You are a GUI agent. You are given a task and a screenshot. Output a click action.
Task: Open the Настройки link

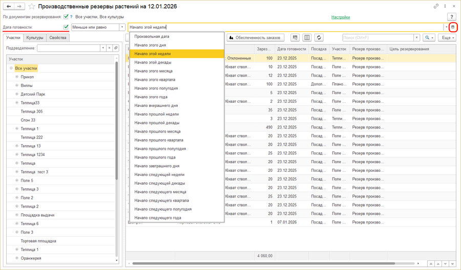[341, 17]
